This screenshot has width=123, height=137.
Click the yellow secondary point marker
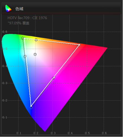(36, 40)
